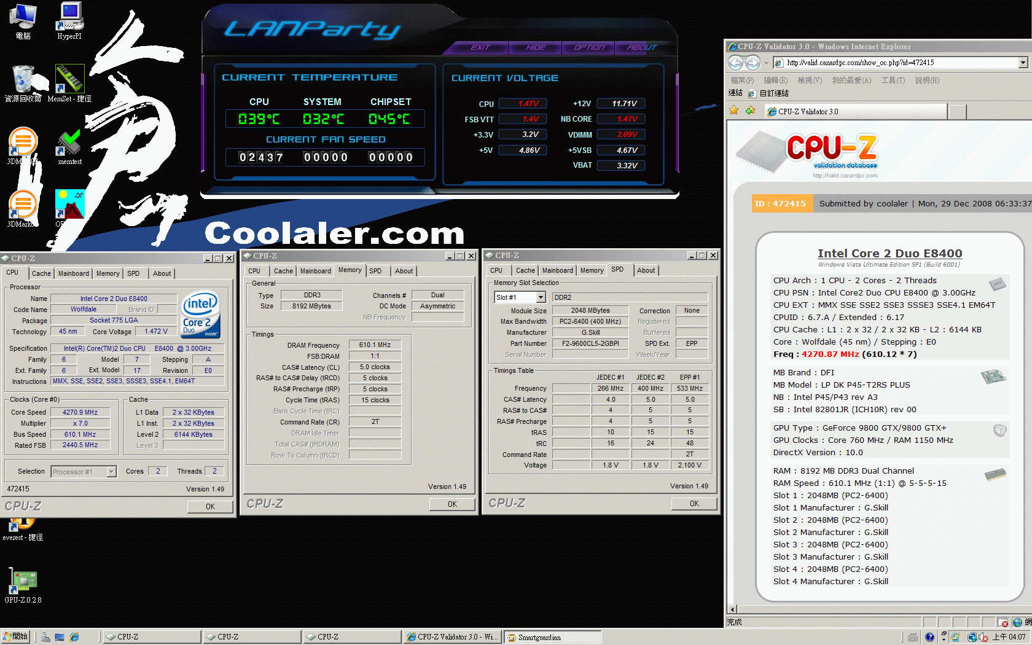Switch to Cache tab in first CPU-Z window
This screenshot has height=645, width=1032.
(41, 273)
